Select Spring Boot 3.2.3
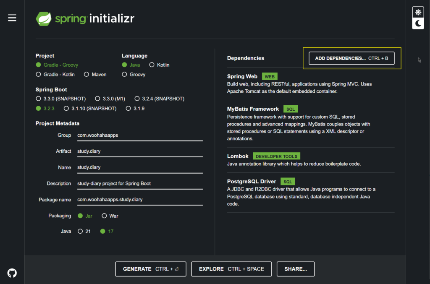 point(45,109)
